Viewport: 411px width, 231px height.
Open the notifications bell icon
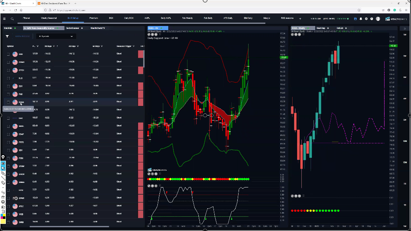(361, 19)
